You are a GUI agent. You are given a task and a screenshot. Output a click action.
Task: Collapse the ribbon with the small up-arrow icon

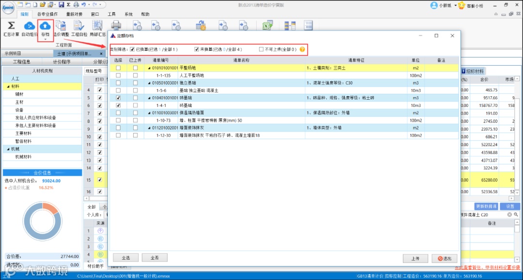(x=496, y=14)
